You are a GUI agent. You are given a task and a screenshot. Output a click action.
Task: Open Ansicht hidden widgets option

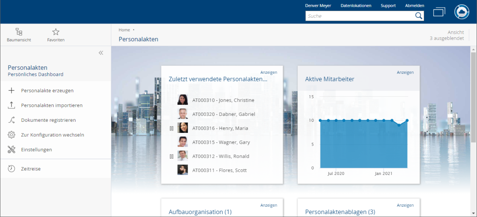click(x=447, y=35)
